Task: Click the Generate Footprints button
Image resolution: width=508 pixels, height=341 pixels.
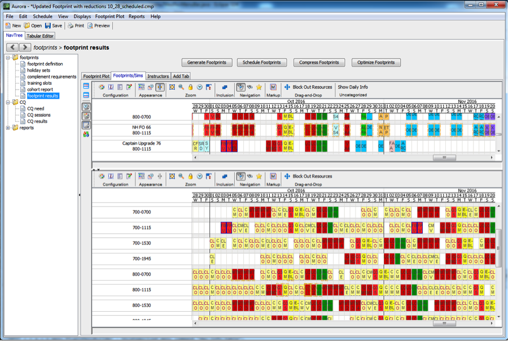Action: (207, 62)
